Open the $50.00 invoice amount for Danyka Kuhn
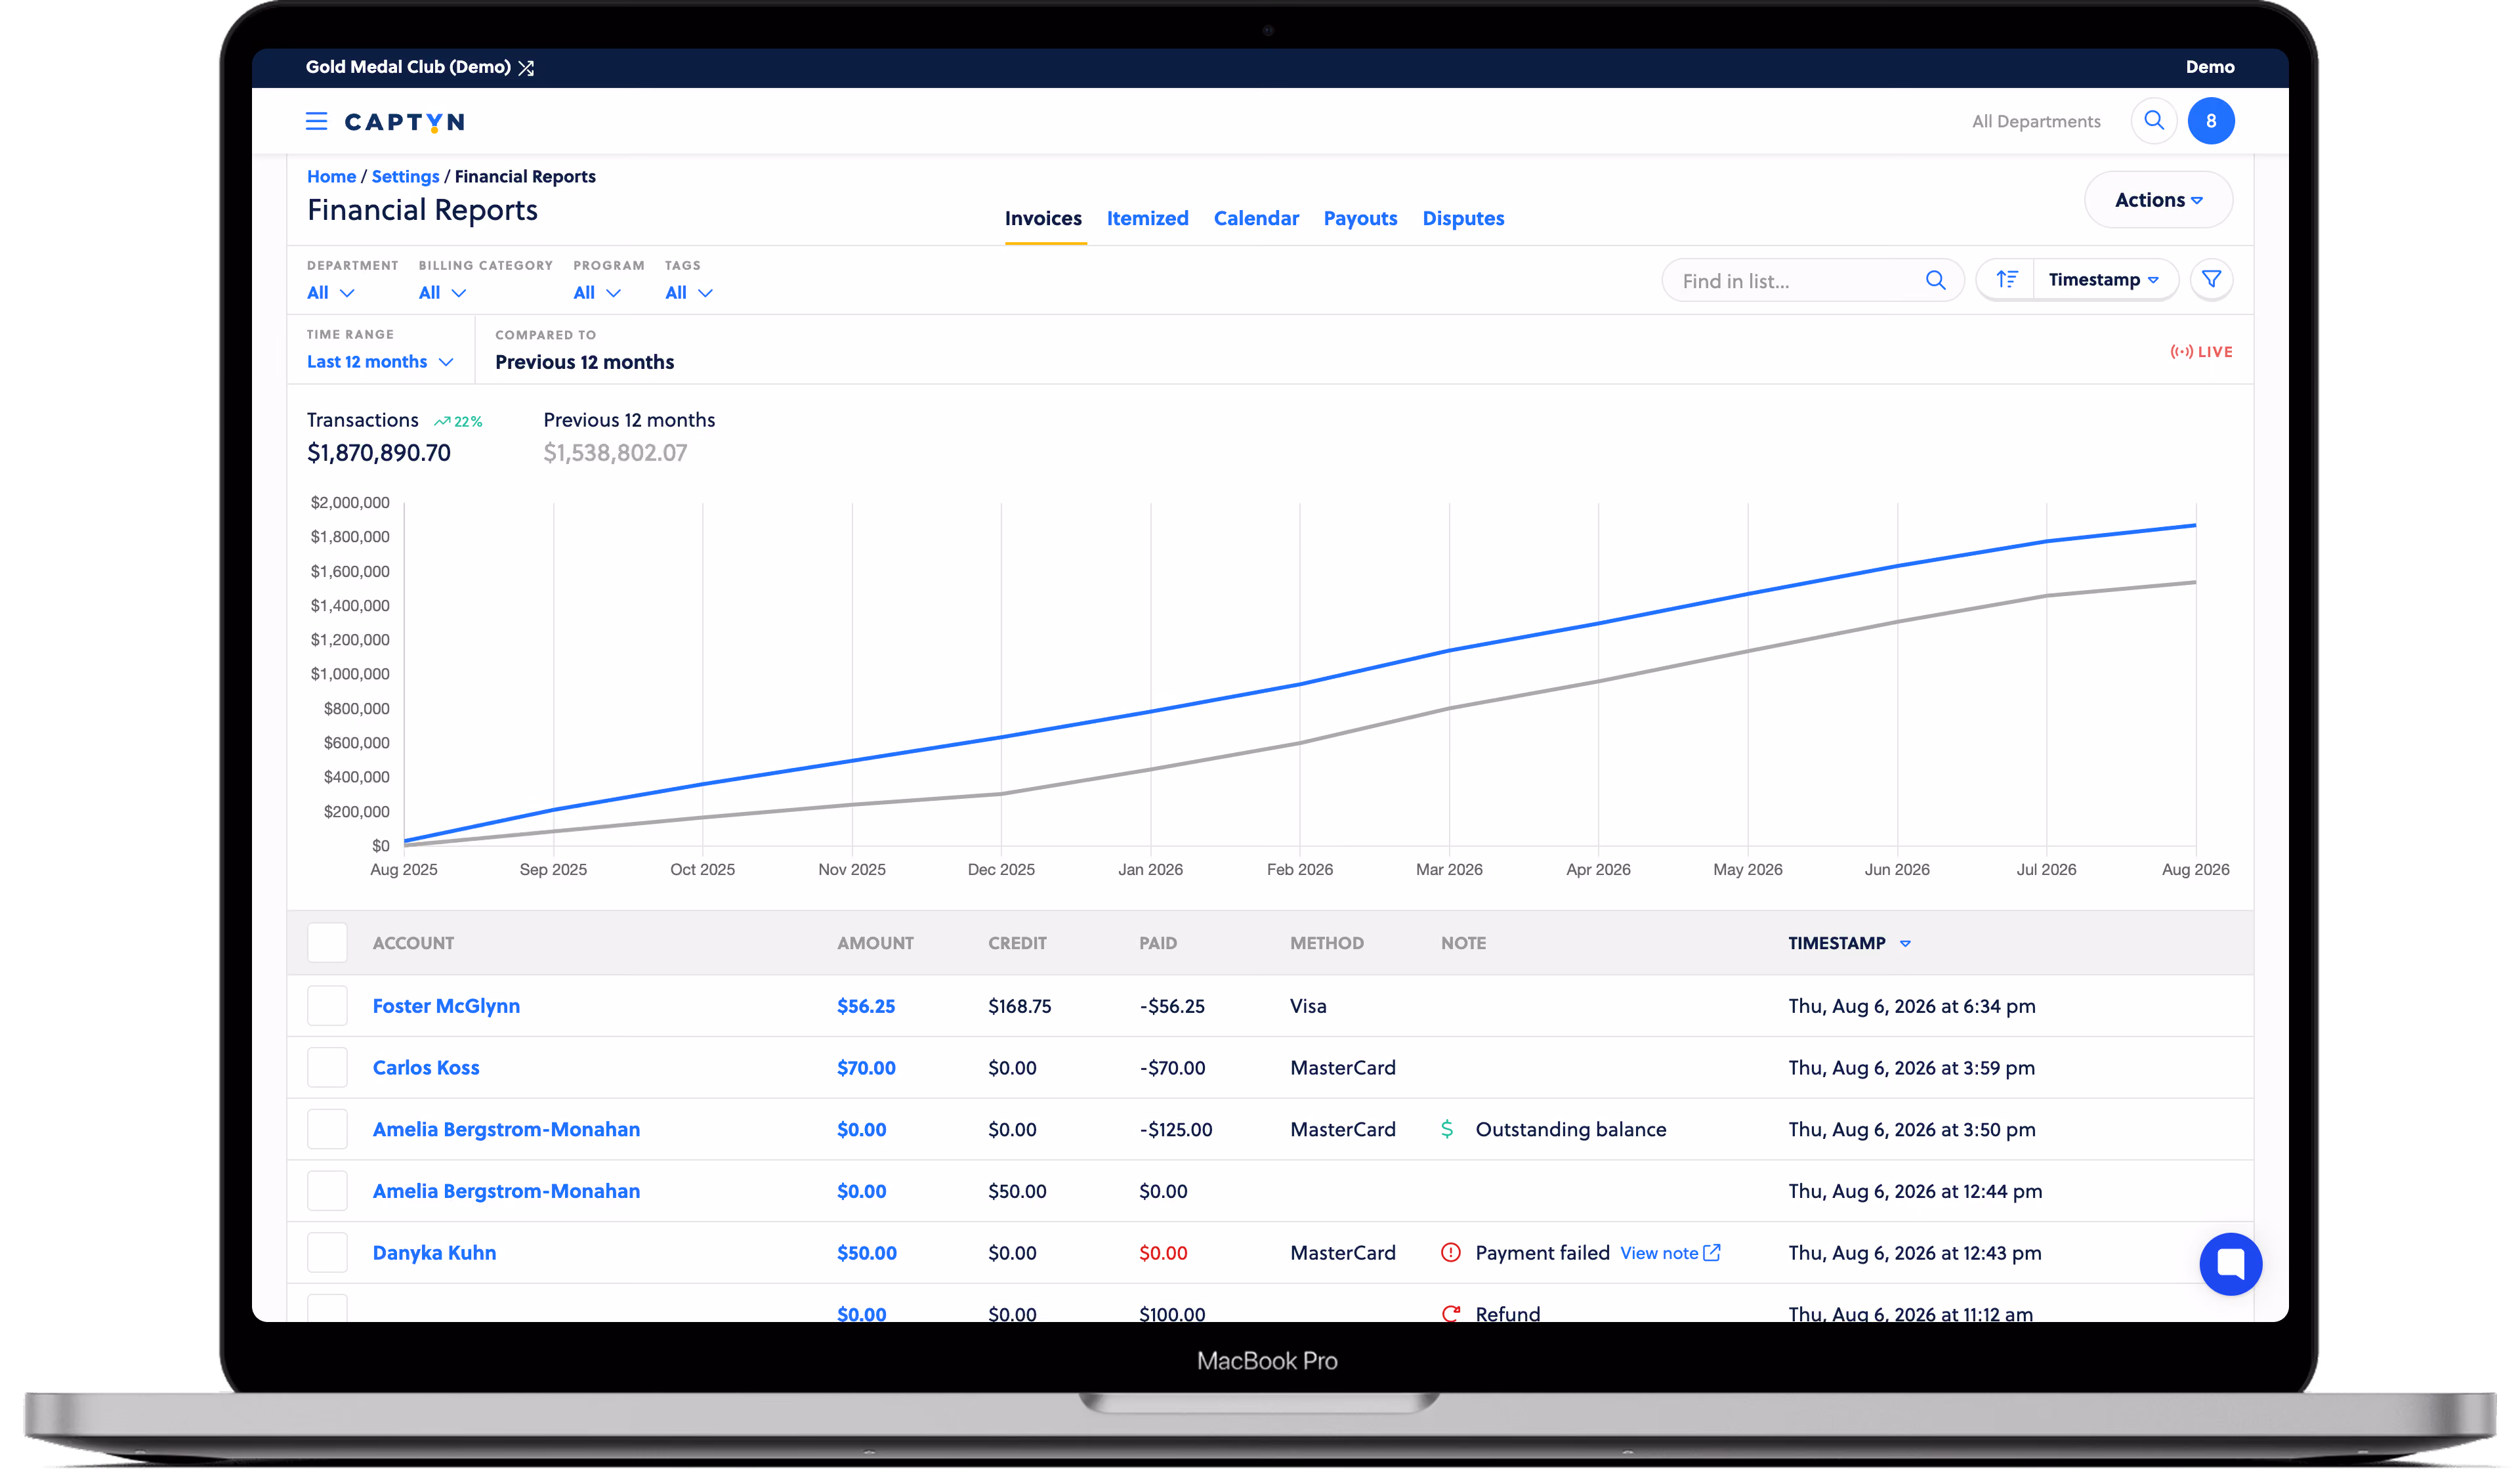The height and width of the screenshot is (1473, 2520). (x=867, y=1253)
